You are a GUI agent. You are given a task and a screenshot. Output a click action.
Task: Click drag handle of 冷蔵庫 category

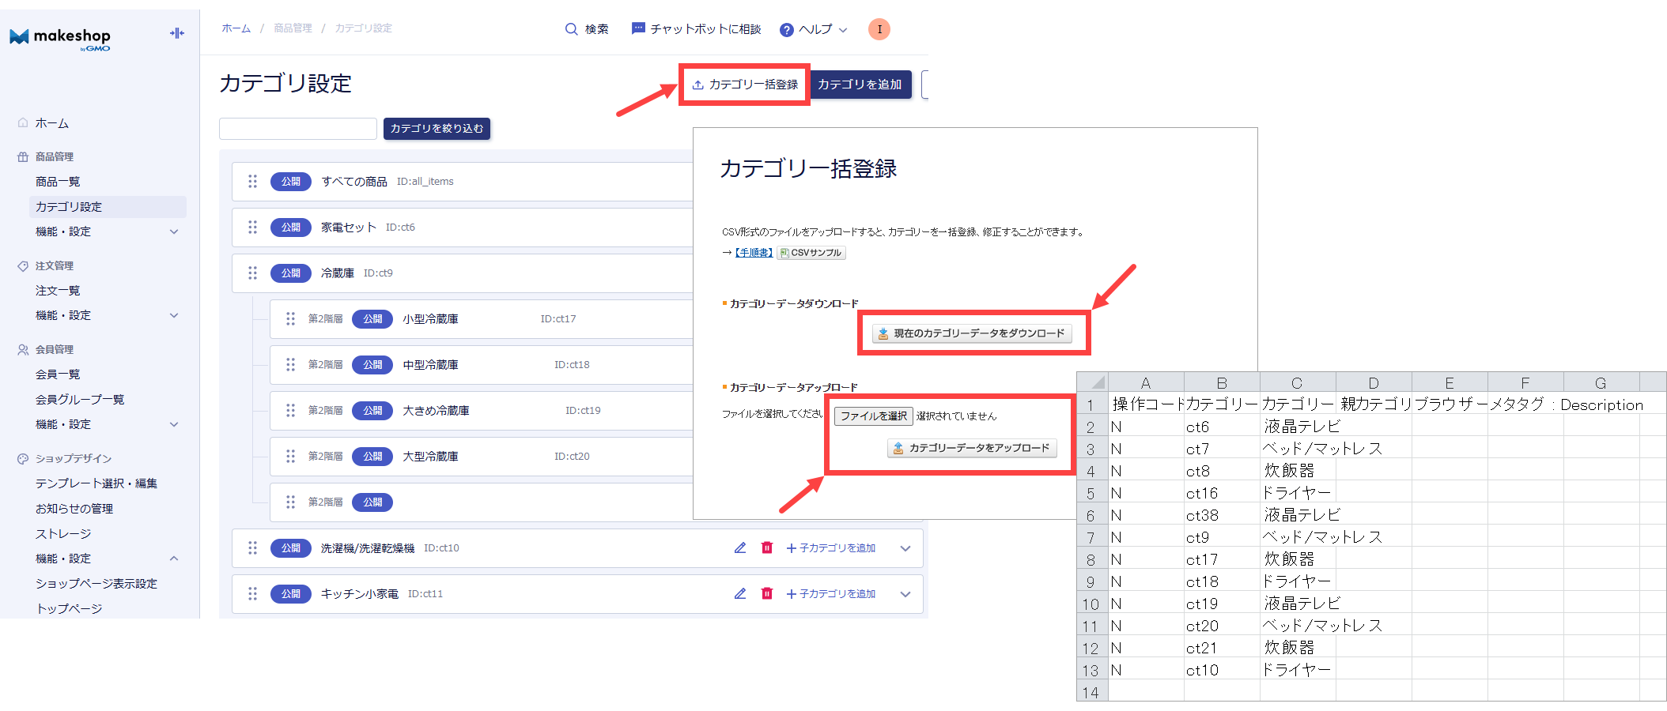[253, 273]
